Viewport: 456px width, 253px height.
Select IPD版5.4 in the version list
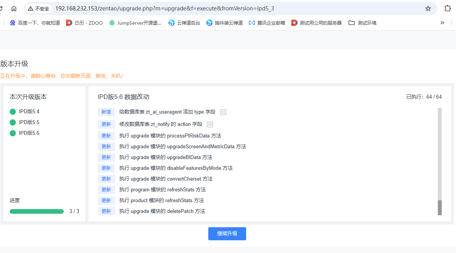(24, 112)
